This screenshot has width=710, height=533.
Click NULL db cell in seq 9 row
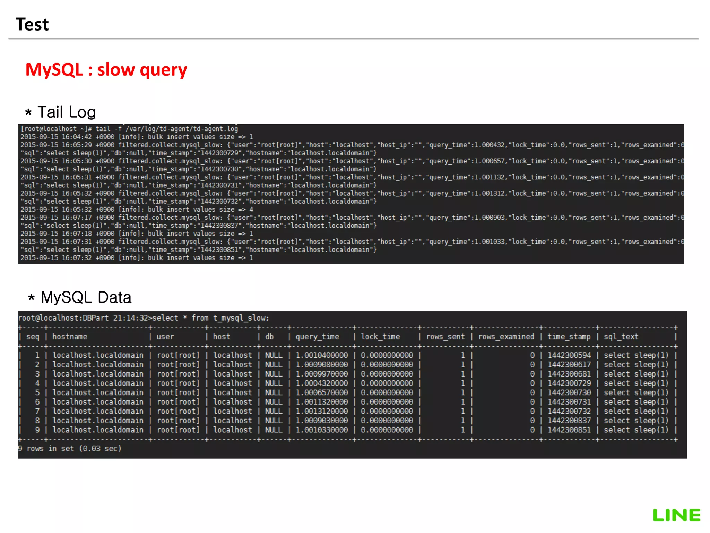point(274,430)
